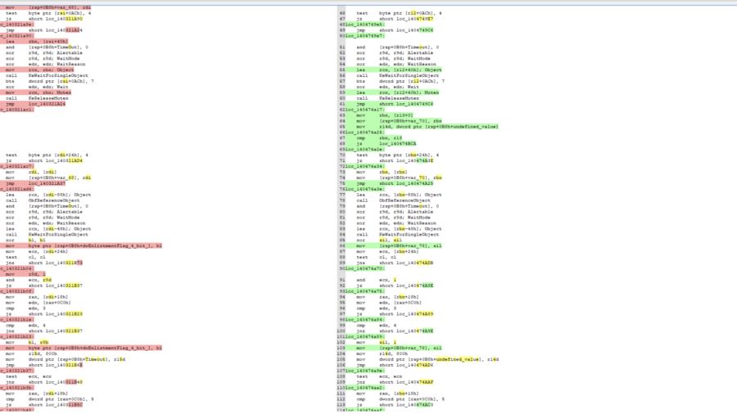
Task: Click line 57 'bts dword ptr [r12+0ACh], 7'
Action: (400, 81)
